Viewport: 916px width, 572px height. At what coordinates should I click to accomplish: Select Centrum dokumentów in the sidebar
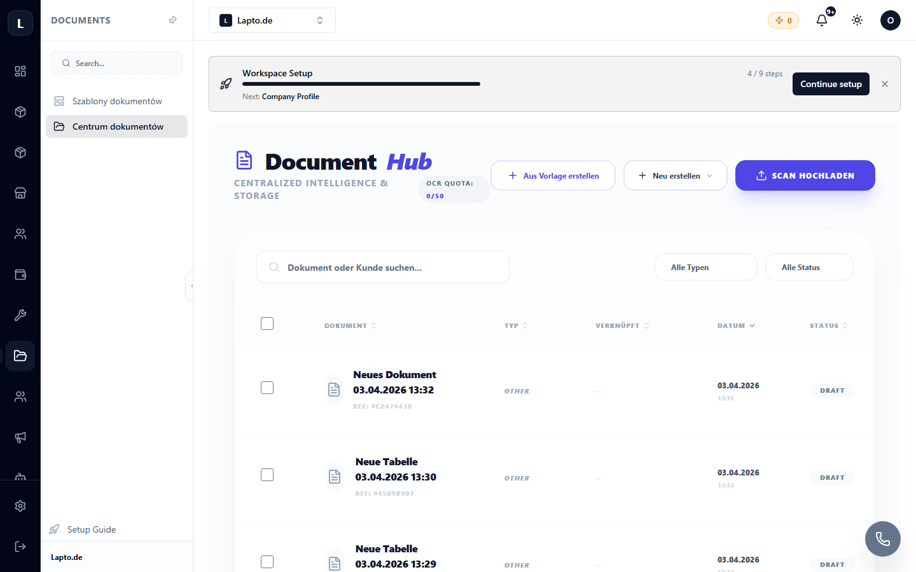click(116, 126)
